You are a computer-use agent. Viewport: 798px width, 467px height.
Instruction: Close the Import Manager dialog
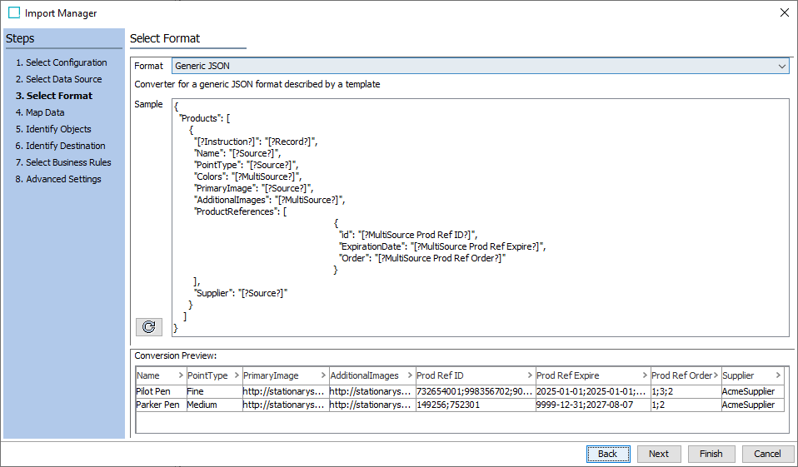[x=783, y=13]
